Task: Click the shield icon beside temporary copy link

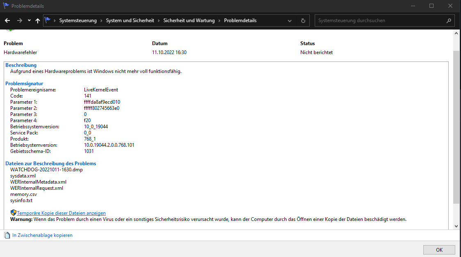Action: point(13,213)
